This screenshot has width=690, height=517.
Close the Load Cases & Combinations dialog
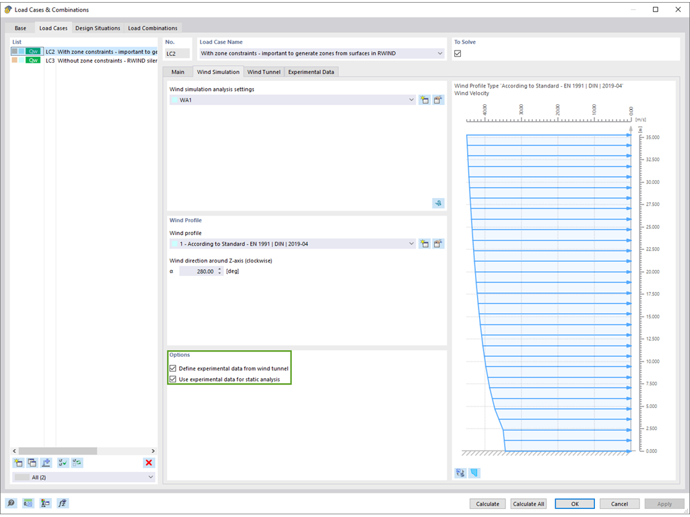point(678,9)
